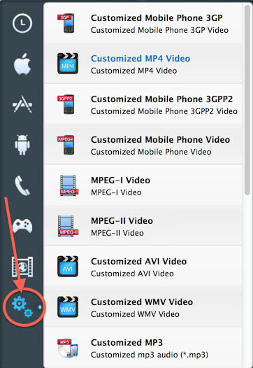Open the App Store applications category icon
Viewport: 253px width, 368px height.
point(22,104)
